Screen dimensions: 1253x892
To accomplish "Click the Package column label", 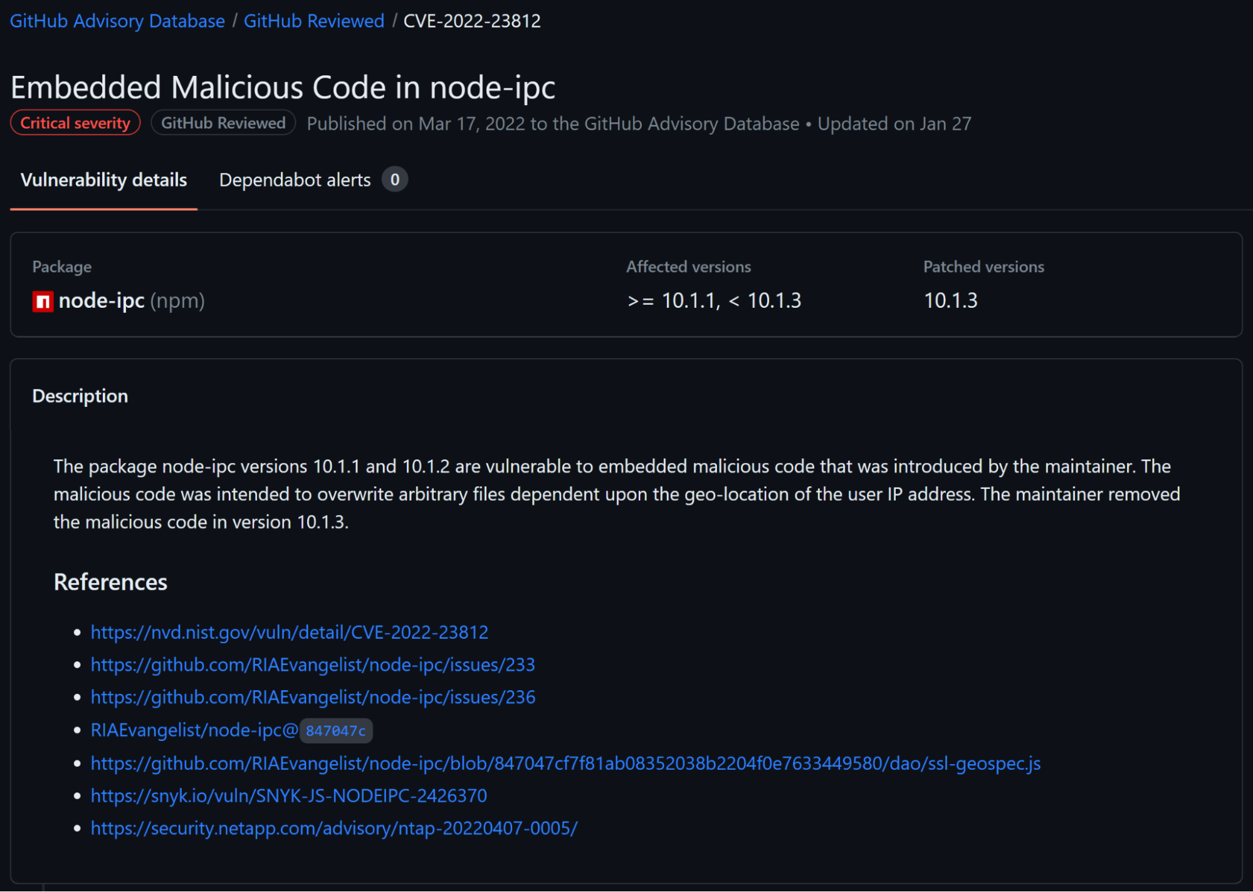I will point(62,267).
